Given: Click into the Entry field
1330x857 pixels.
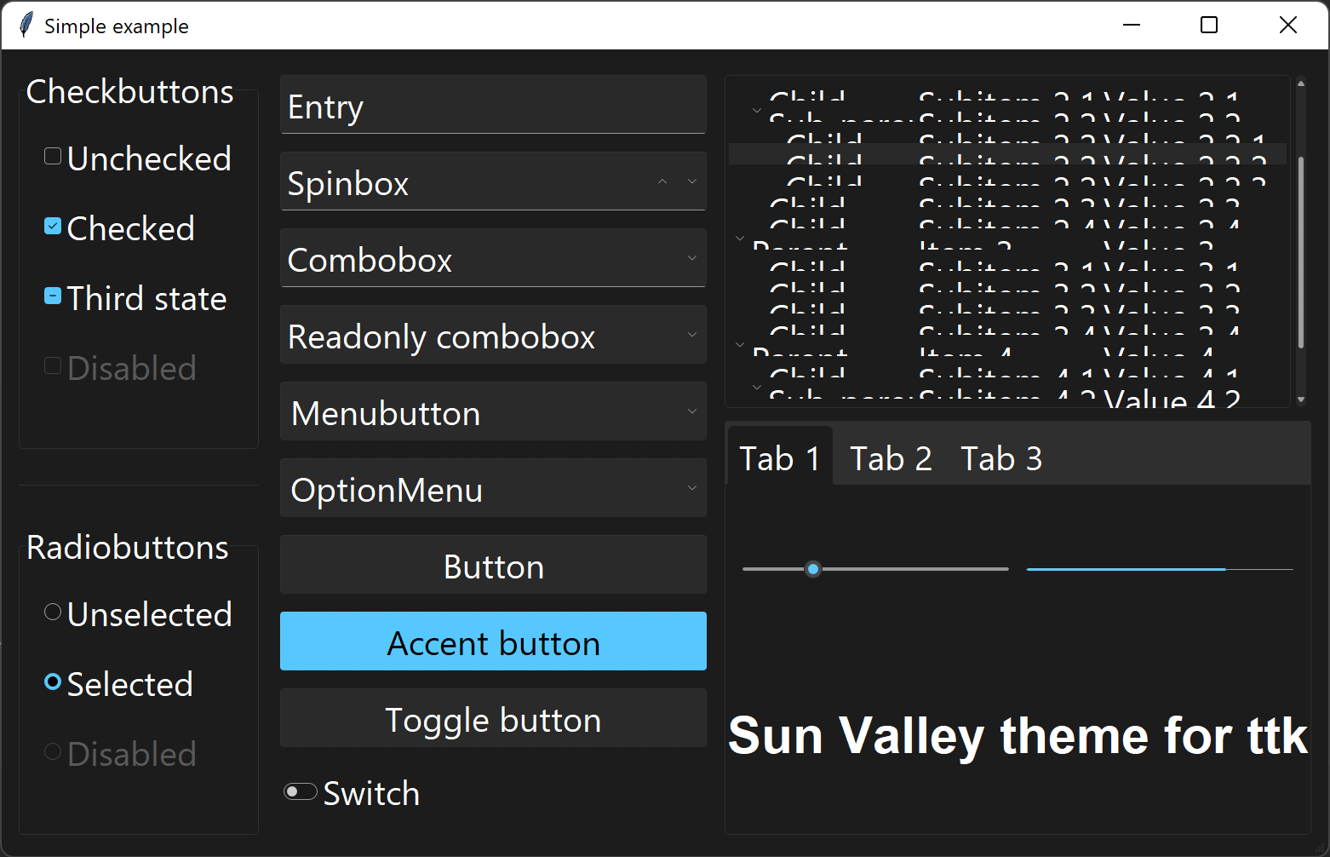Looking at the screenshot, I should pos(493,105).
